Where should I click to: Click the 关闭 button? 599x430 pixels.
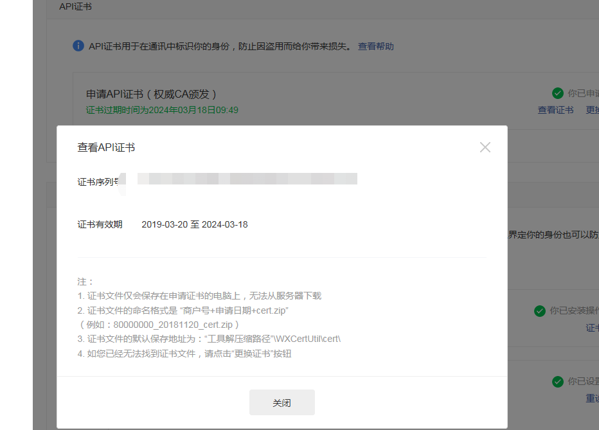[x=282, y=402]
